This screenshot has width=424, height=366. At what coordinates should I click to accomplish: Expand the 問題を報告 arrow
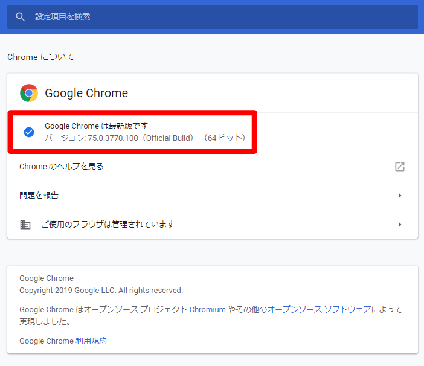(400, 196)
